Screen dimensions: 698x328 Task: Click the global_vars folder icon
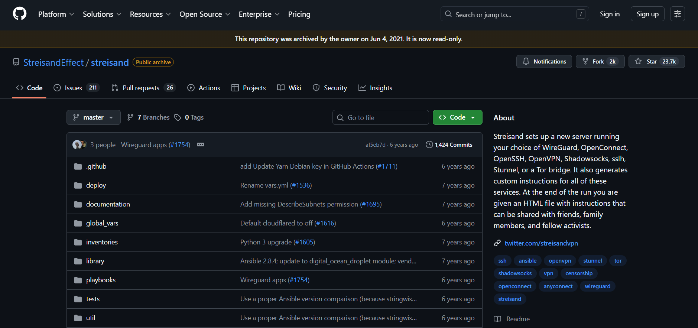pos(78,223)
